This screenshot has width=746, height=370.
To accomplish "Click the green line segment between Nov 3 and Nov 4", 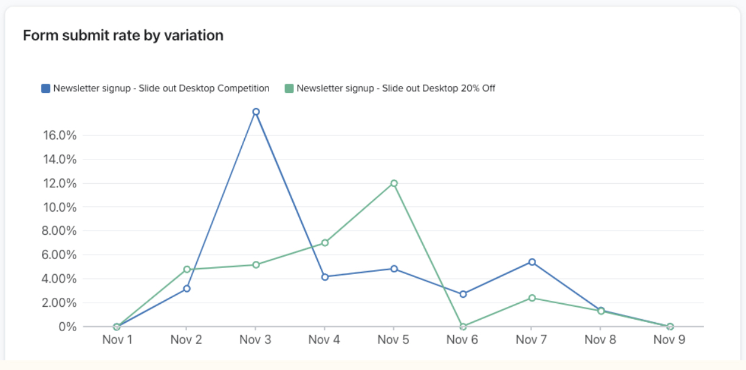I will 289,255.
